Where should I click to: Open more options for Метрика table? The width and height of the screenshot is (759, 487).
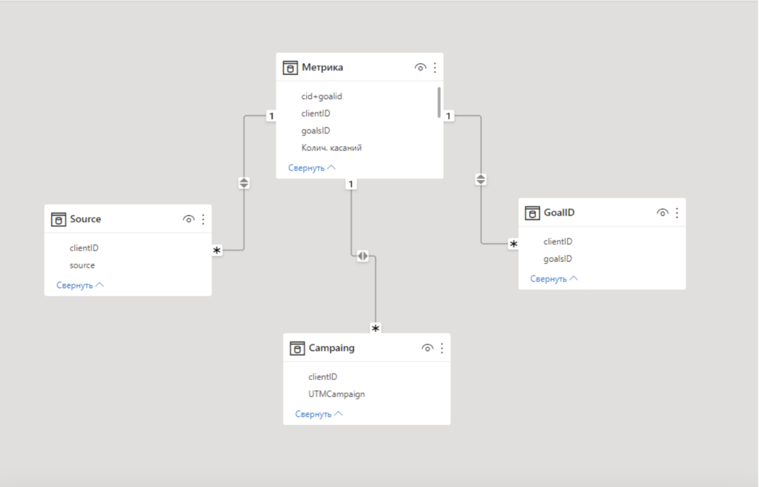435,67
